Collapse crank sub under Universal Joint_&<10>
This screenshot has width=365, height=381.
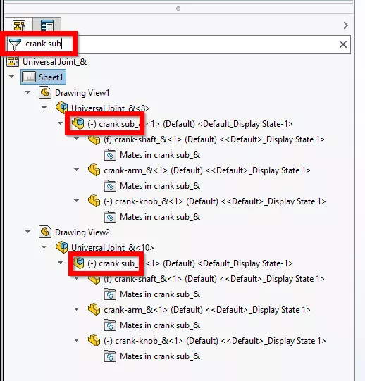click(x=60, y=263)
